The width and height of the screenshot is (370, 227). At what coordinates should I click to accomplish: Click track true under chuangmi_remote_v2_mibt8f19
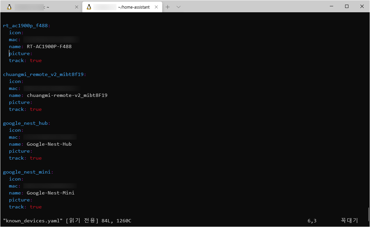click(x=25, y=109)
